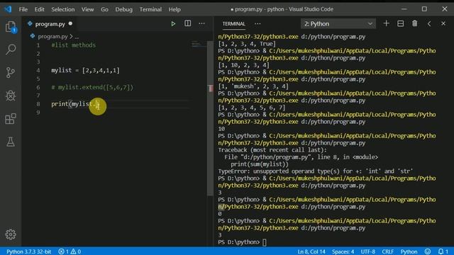Image resolution: width=454 pixels, height=255 pixels.
Task: Open the View menu
Action: (x=87, y=9)
